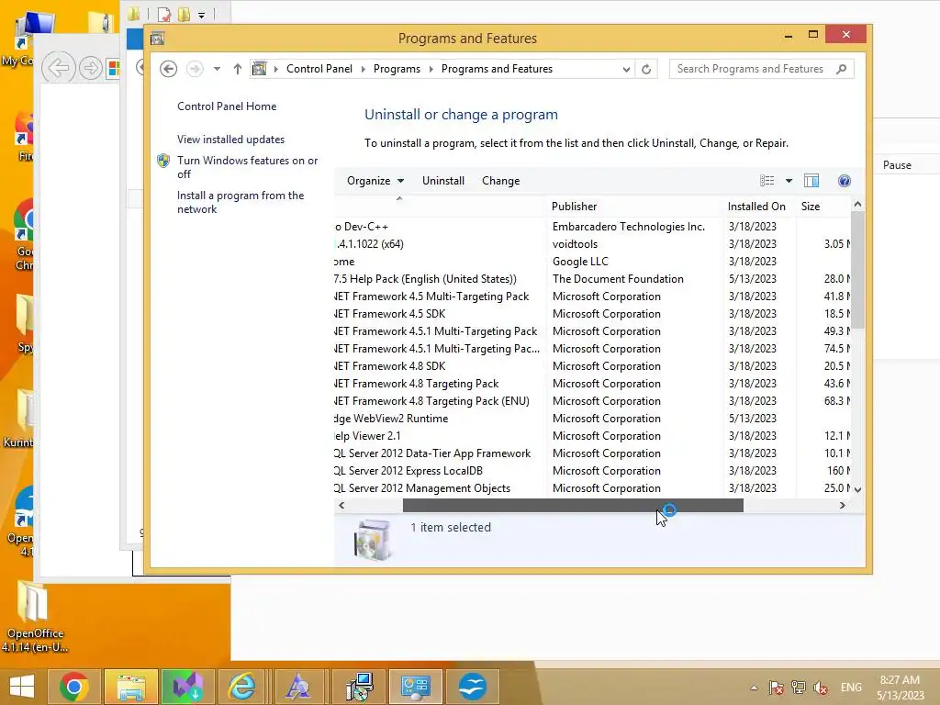Open the clock showing 8:27 AM
Viewport: 940px width, 705px height.
[900, 688]
